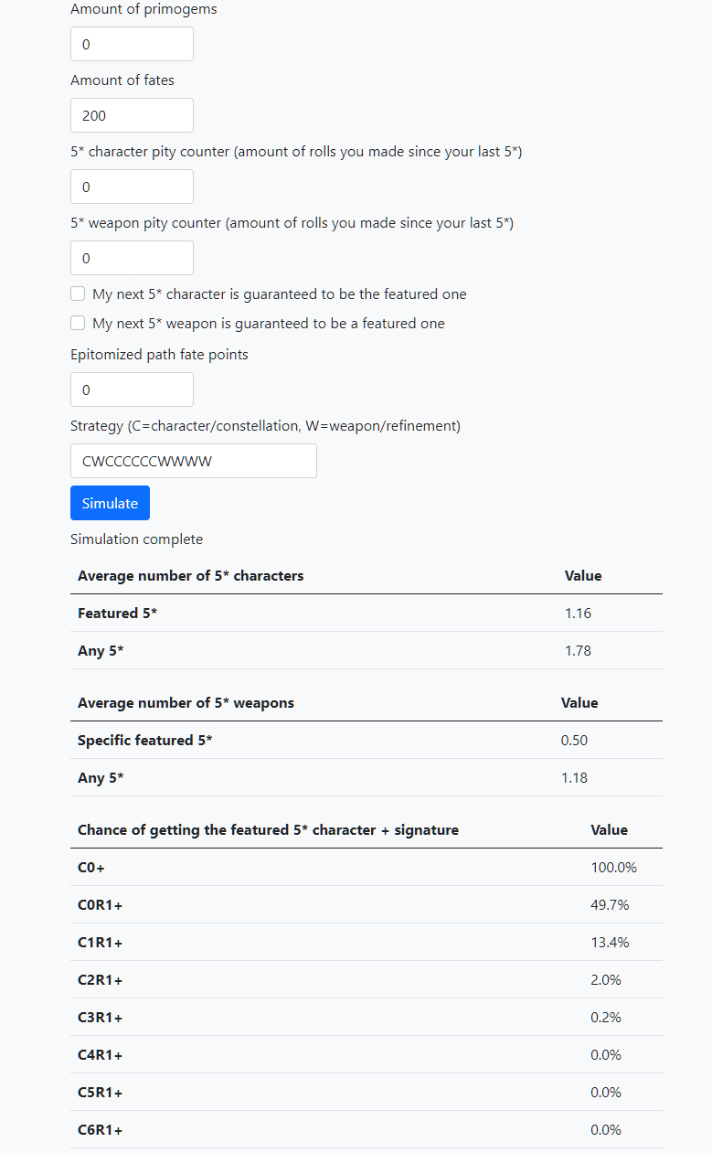Click the 1.78 value for Any 5* characters
The image size is (712, 1153).
578,651
